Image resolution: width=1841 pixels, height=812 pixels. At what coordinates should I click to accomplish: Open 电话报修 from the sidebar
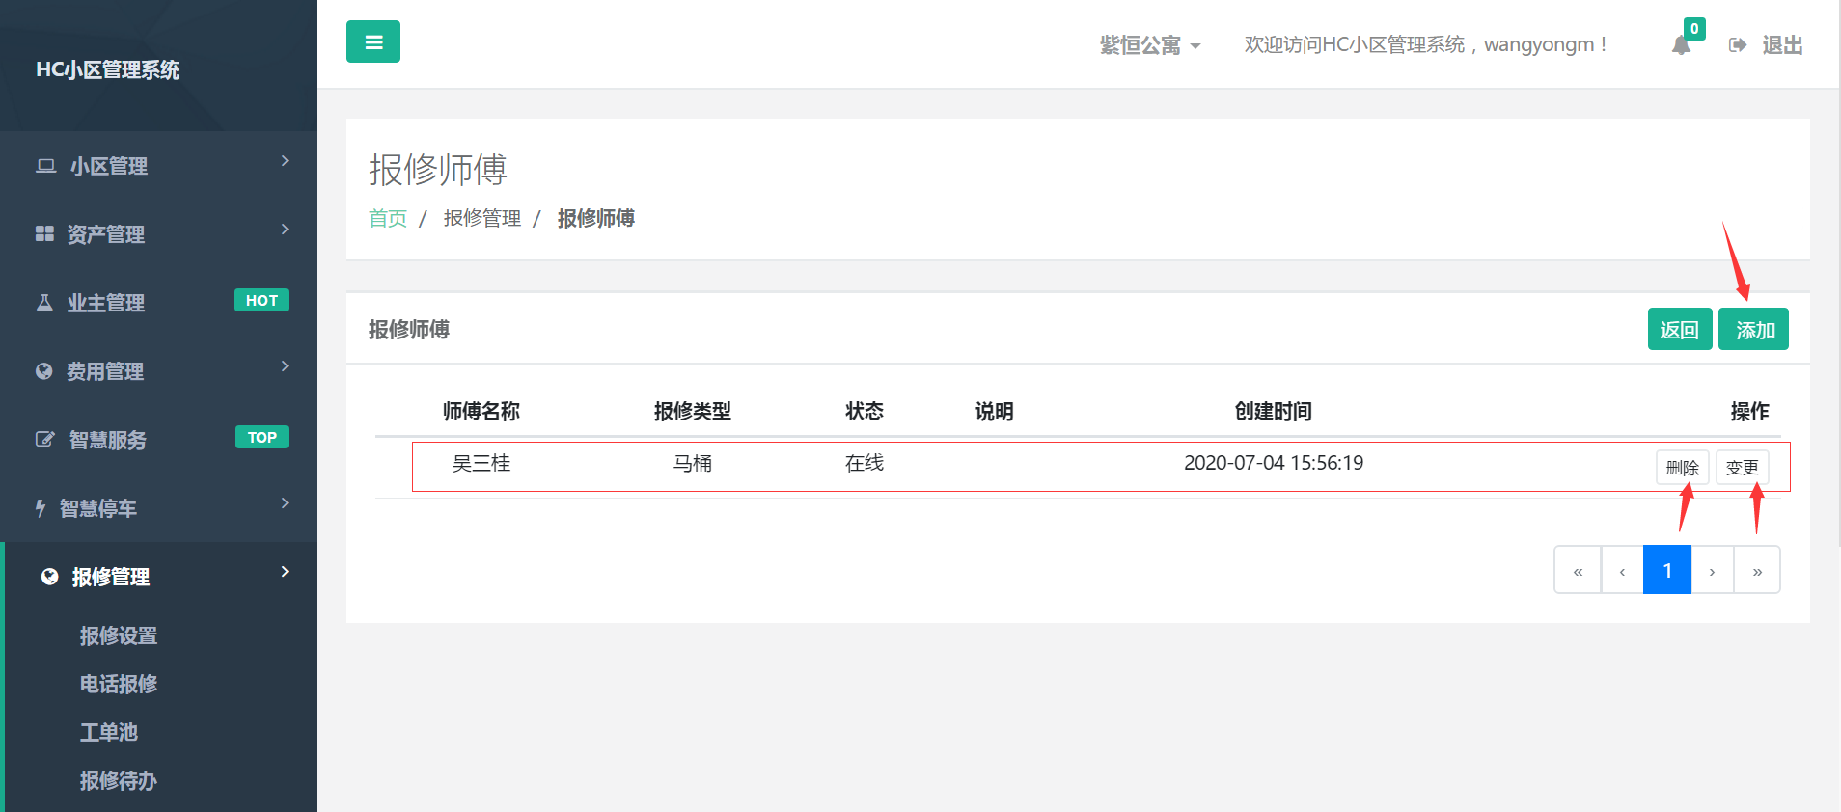pyautogui.click(x=118, y=684)
